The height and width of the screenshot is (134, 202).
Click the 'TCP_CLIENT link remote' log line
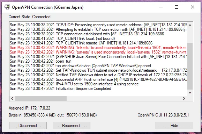[81, 43]
